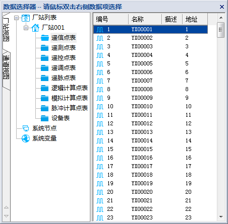Screen dimensions: 228x224
Task: Click scrollbar up arrow in data list
Action: (x=221, y=18)
